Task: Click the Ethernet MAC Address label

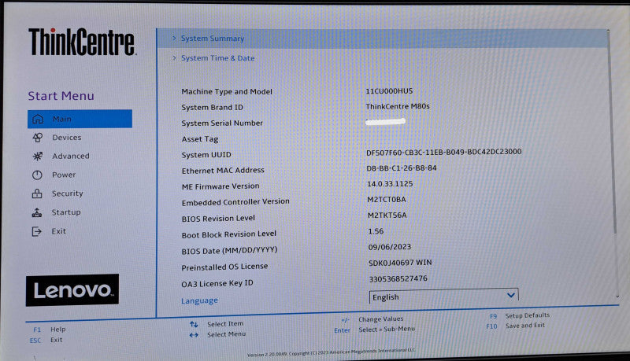Action: 223,171
